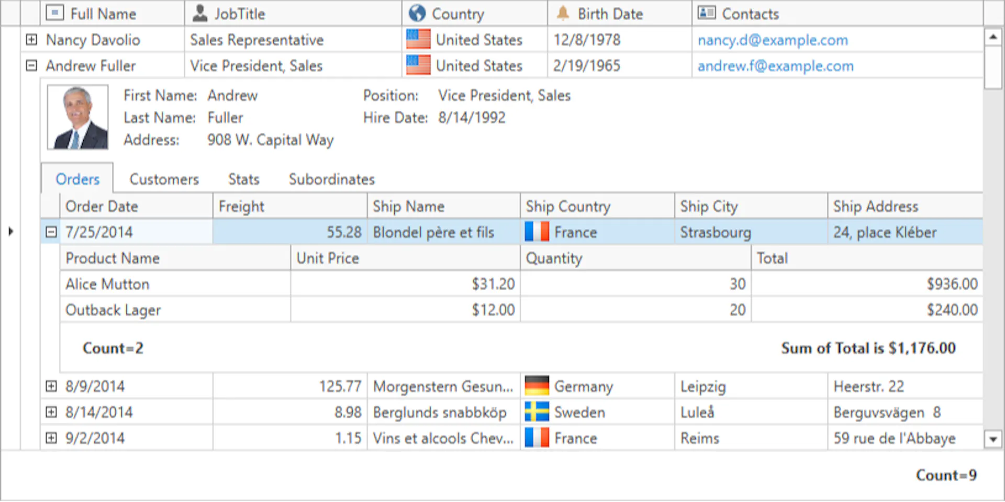1005x502 pixels.
Task: Collapse the 7/25/2014 order details
Action: pos(51,232)
